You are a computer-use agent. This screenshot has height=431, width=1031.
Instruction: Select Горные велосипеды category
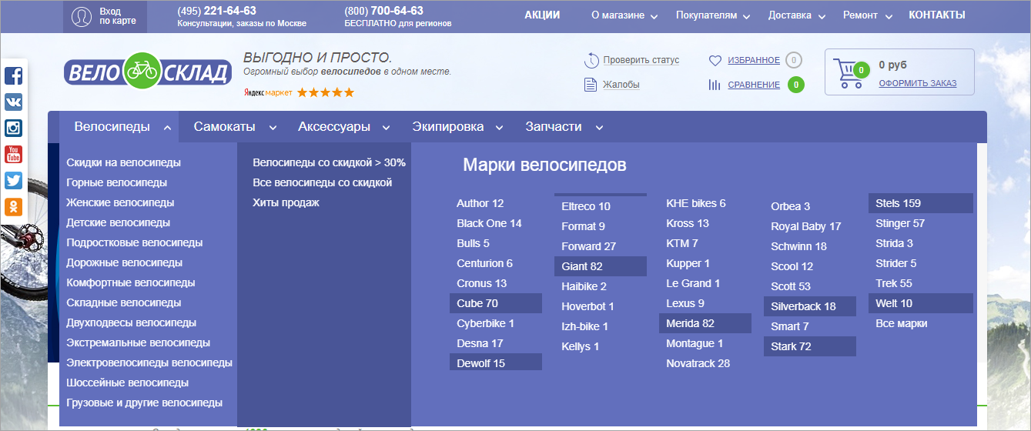(x=117, y=183)
